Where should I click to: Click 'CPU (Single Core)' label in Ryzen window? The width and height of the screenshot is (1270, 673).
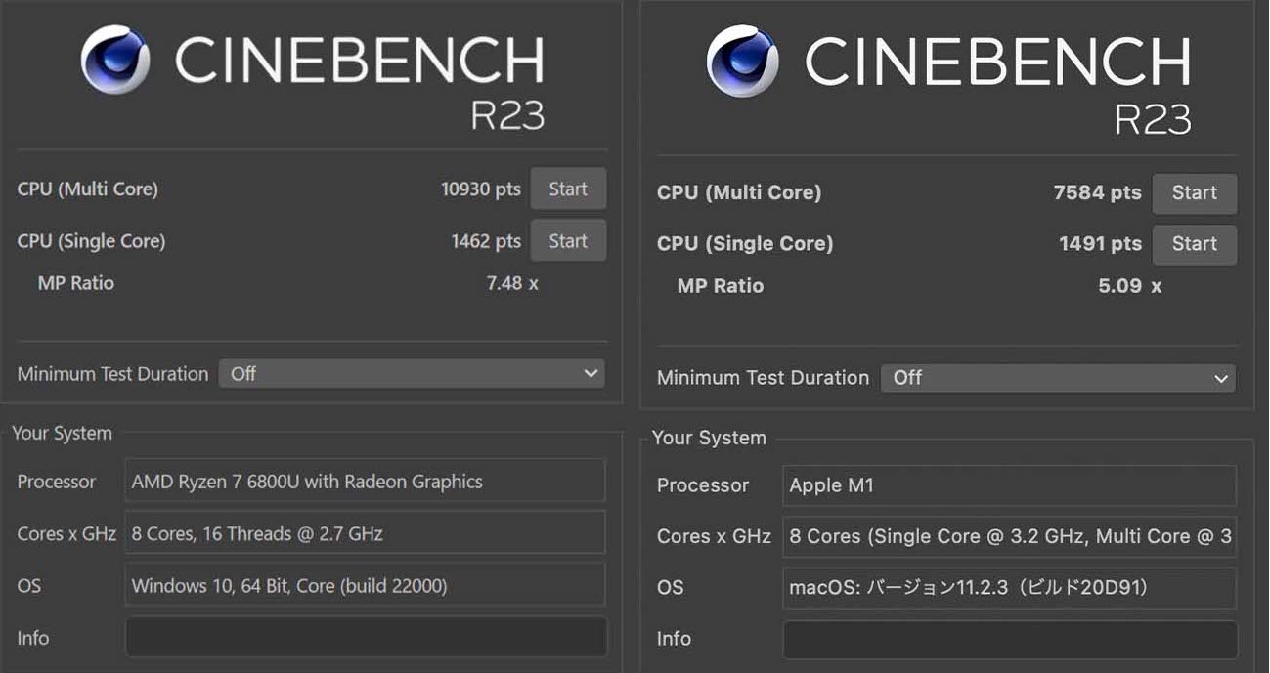pyautogui.click(x=91, y=241)
